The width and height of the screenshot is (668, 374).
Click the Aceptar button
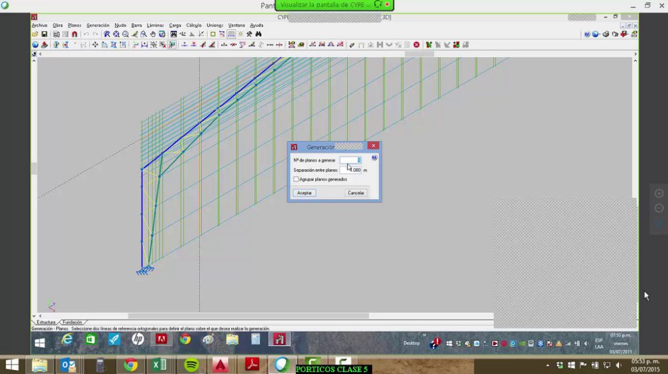[304, 193]
